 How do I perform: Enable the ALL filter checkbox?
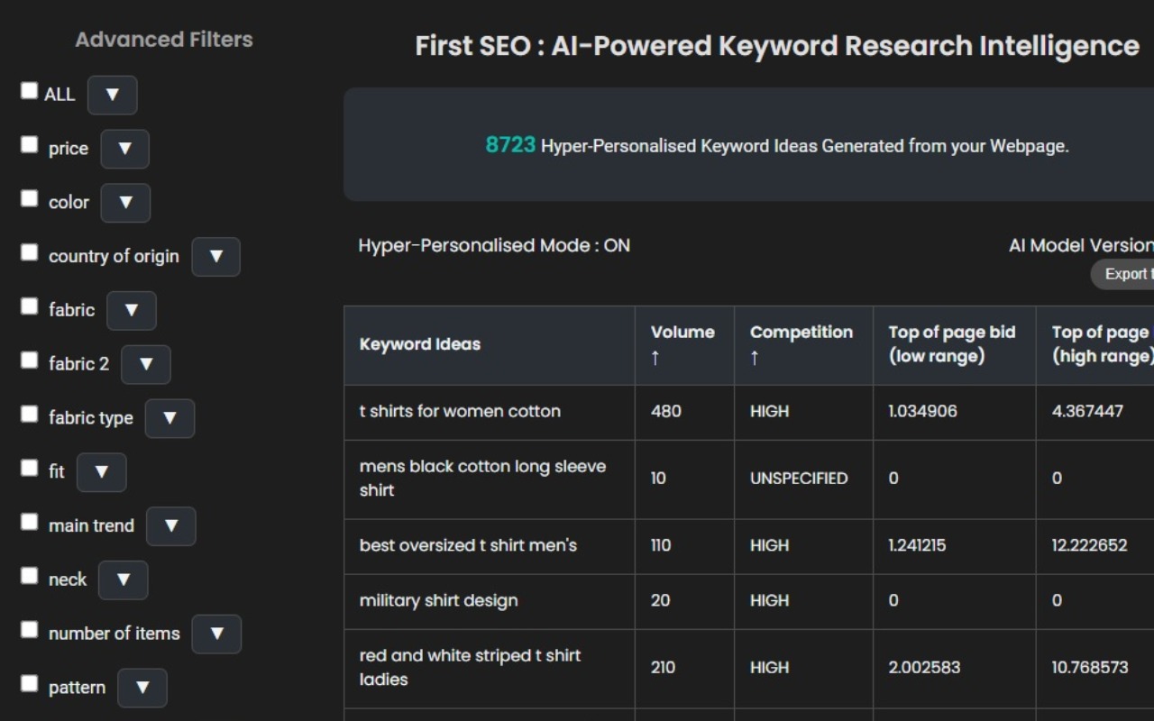click(x=29, y=90)
